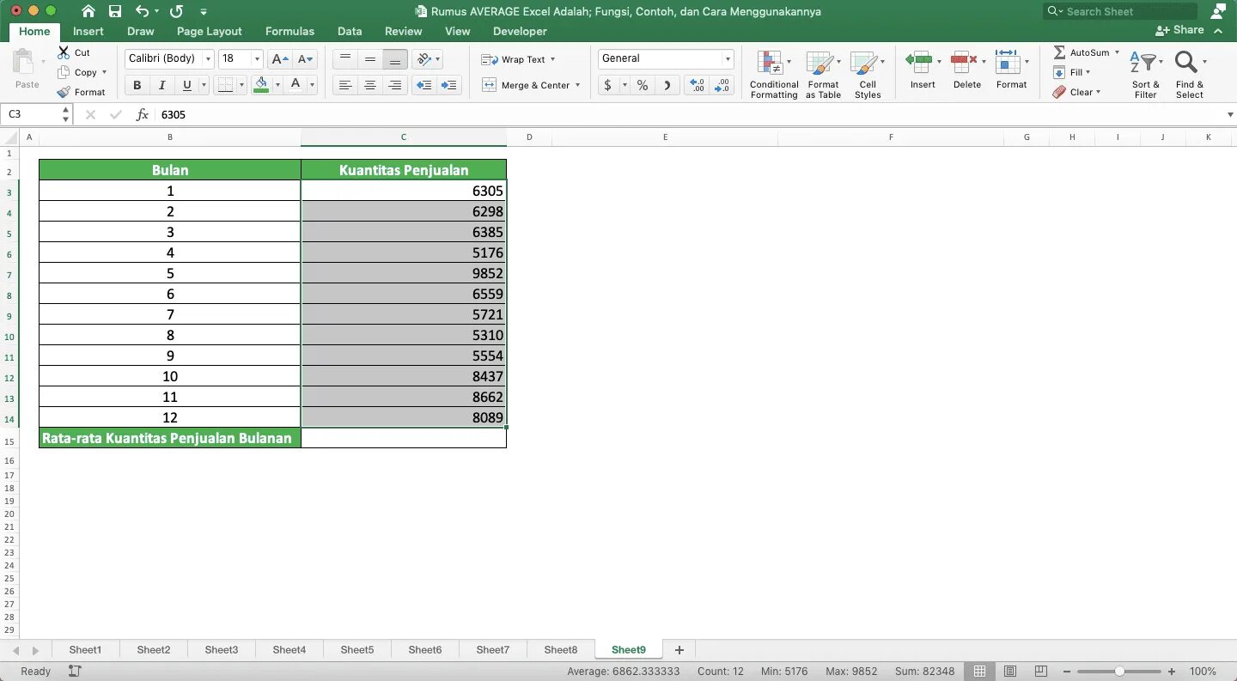Click Find & Select
Viewport: 1237px width, 681px height.
pos(1190,75)
